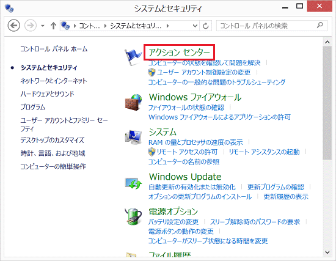
Task: Open リモート アクセスの許可 link
Action: click(187, 152)
